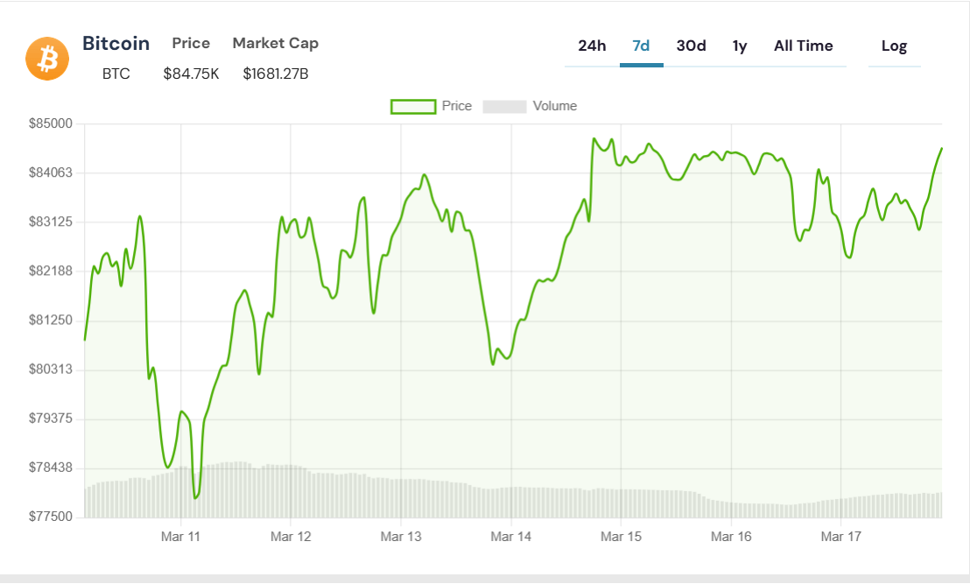Select the All Time range
The image size is (970, 584).
pyautogui.click(x=803, y=46)
